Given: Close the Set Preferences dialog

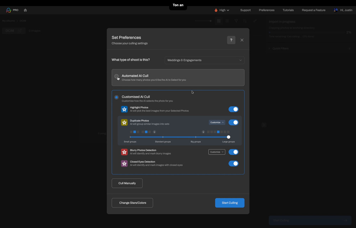Looking at the screenshot, I should pos(242,40).
